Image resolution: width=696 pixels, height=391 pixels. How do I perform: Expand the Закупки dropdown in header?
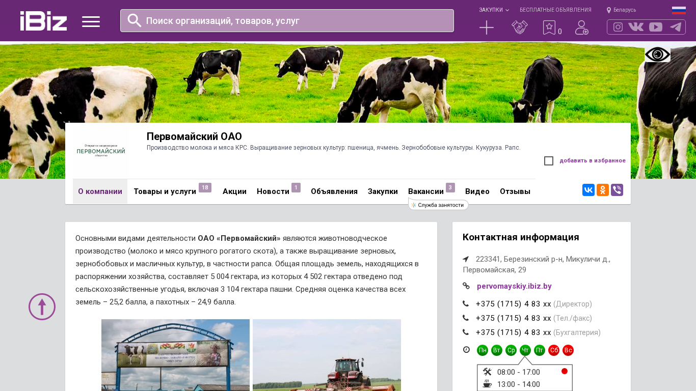click(494, 10)
